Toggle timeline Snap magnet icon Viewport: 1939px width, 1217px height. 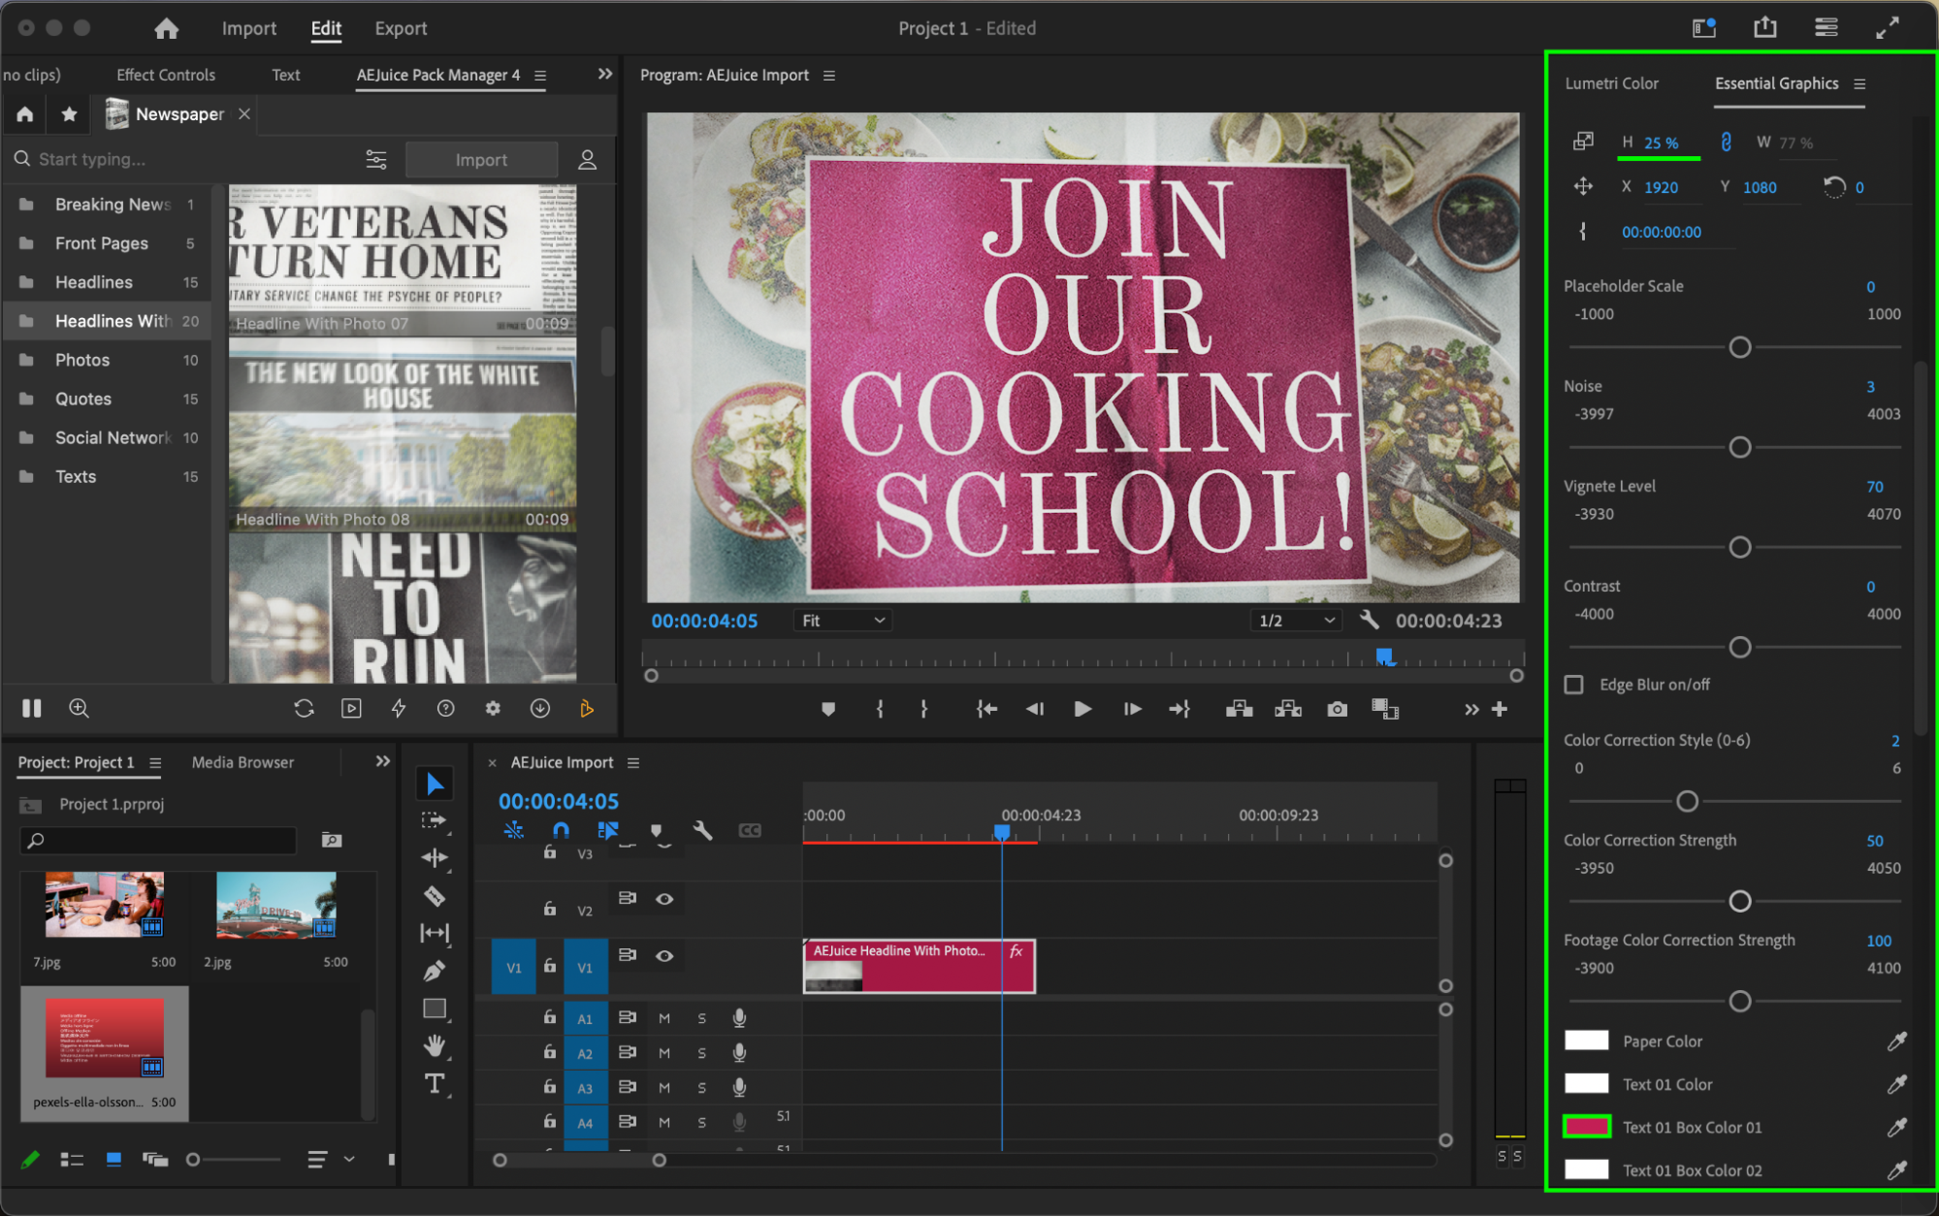point(561,830)
